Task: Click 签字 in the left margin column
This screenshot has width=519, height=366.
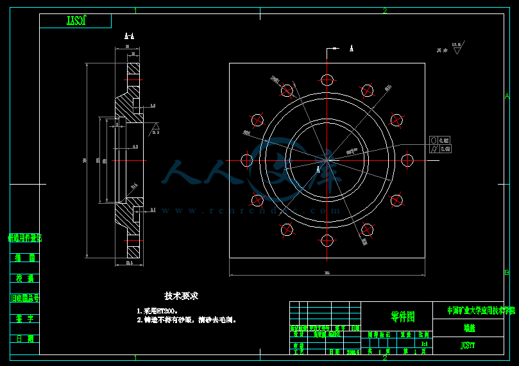Action: click(25, 319)
